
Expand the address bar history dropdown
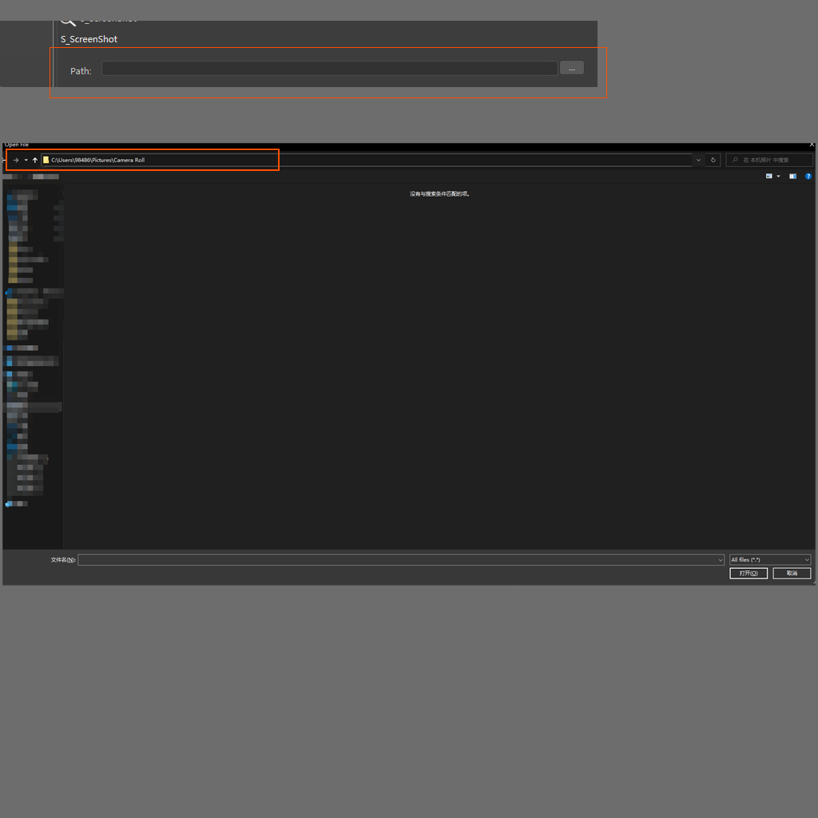click(698, 160)
